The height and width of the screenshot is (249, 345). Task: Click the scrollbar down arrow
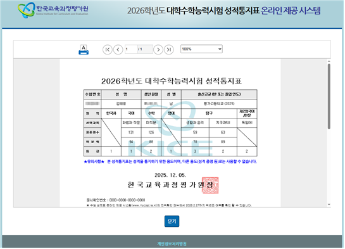(330, 205)
